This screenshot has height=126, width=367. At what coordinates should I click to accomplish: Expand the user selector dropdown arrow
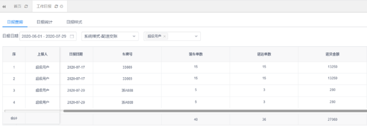tap(196, 36)
